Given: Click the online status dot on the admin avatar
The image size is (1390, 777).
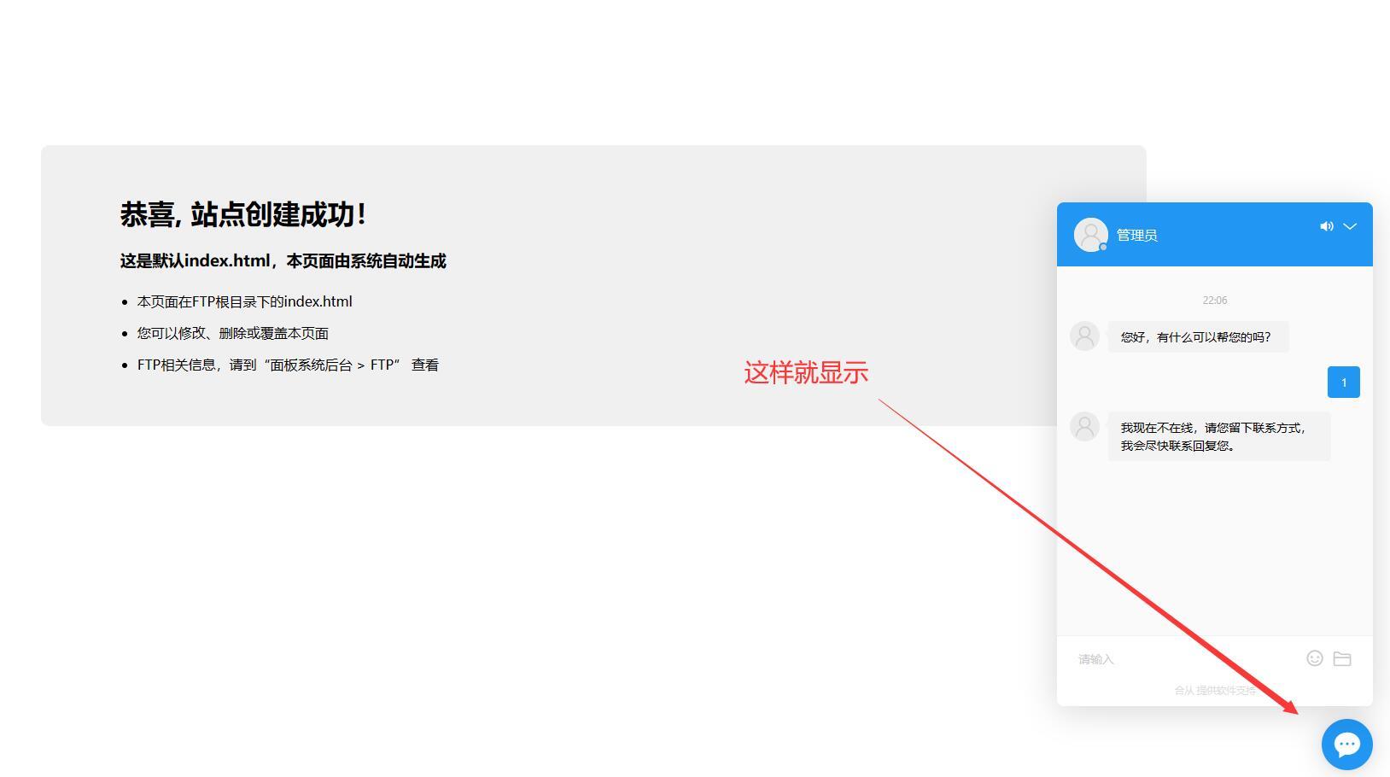Looking at the screenshot, I should pos(1101,246).
